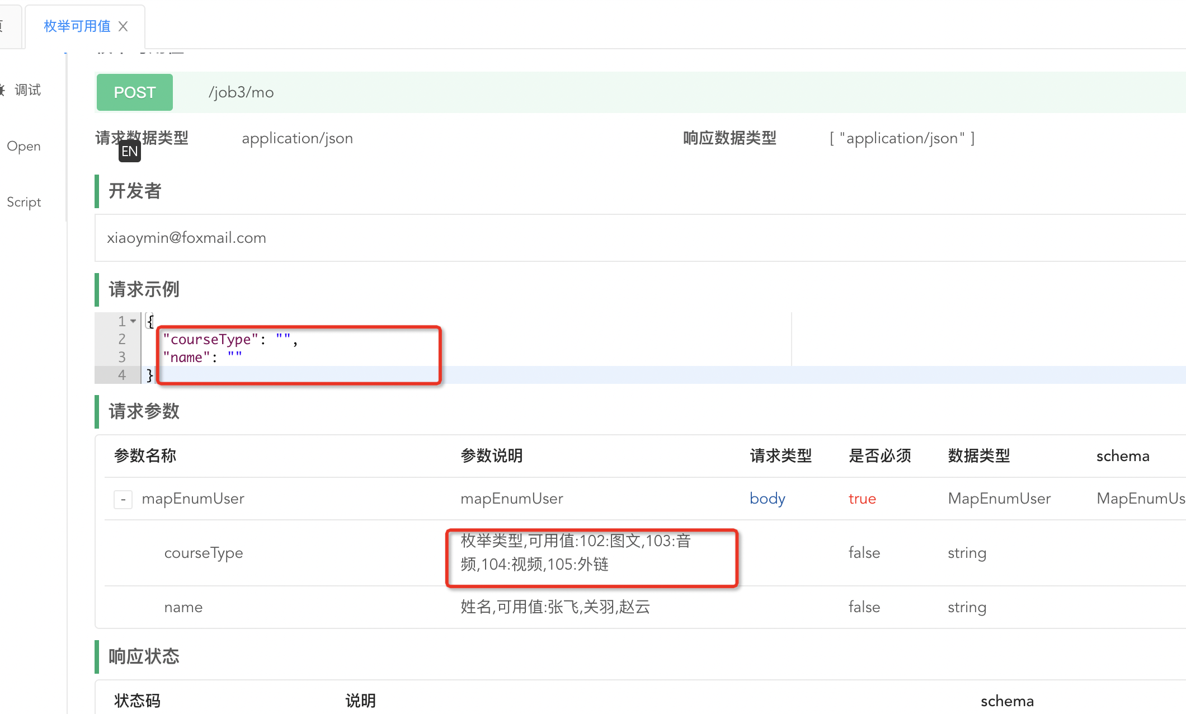
Task: Click the Script item in the left sidebar
Action: [x=23, y=201]
